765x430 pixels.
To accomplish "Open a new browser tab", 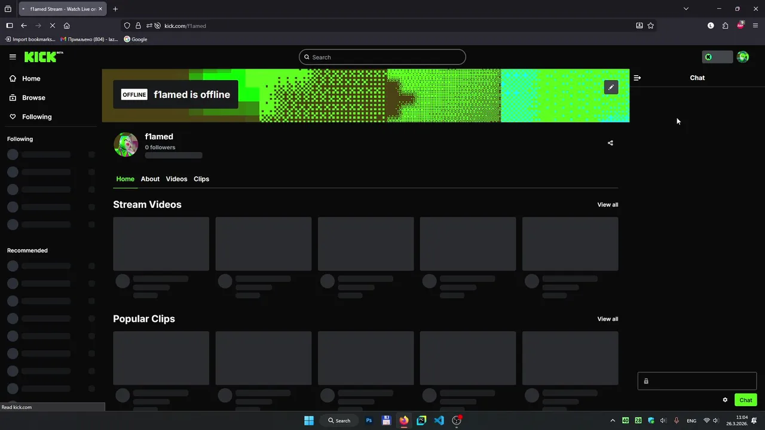I will [115, 9].
